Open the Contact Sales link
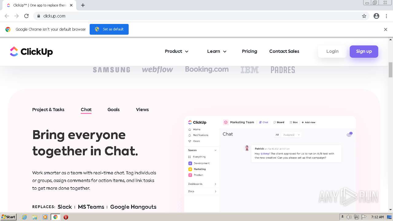This screenshot has height=221, width=393. [x=284, y=51]
